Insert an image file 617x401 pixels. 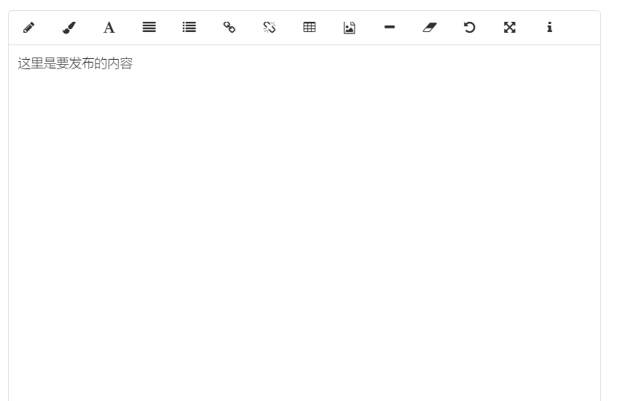350,28
